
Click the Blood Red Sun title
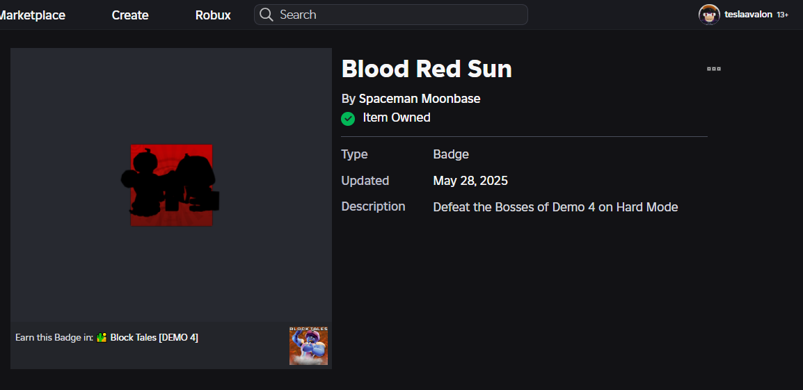[427, 69]
